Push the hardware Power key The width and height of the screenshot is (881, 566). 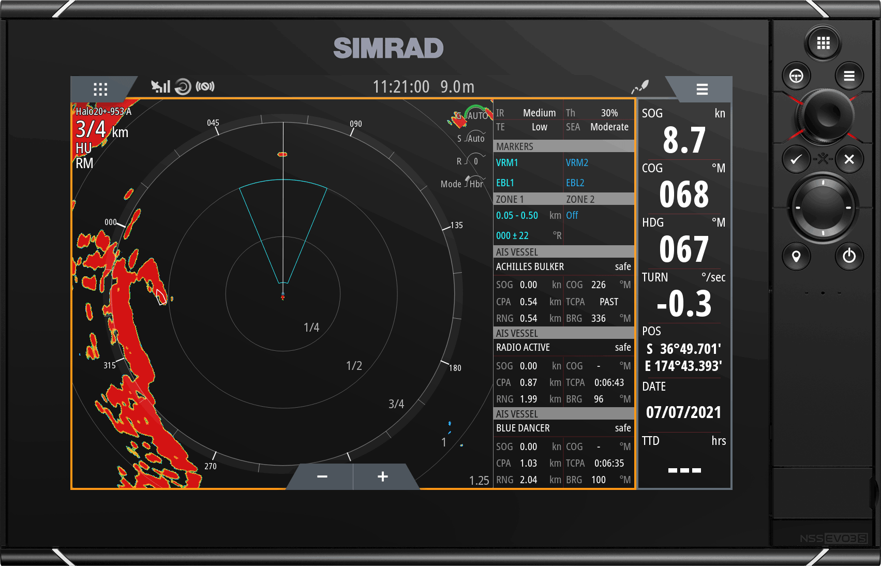coord(849,256)
